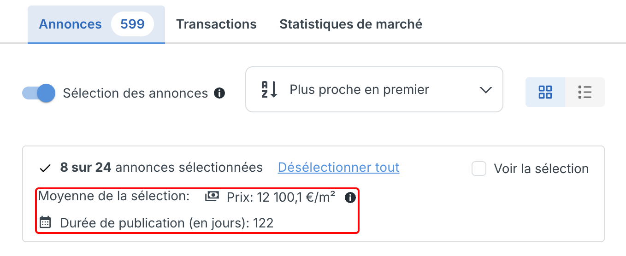Click info icon beside Sélection des annonces
The width and height of the screenshot is (626, 256).
pos(219,93)
